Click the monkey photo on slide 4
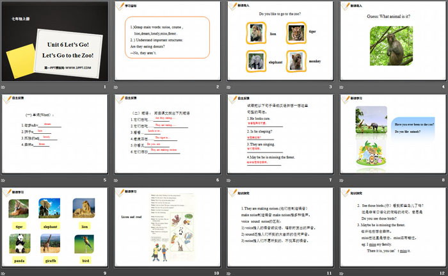This screenshot has width=448, height=276. 391,45
